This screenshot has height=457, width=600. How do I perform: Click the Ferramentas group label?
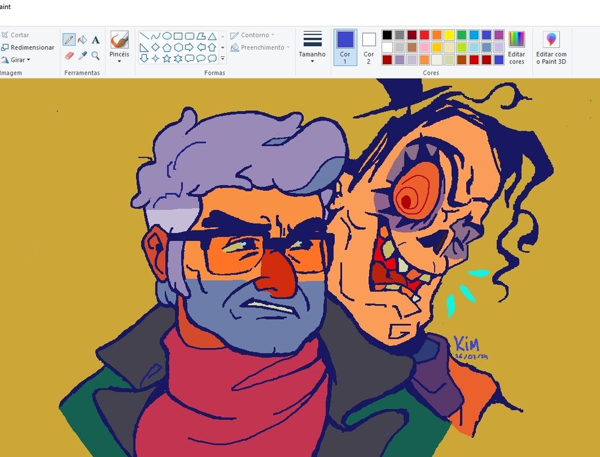coord(82,73)
